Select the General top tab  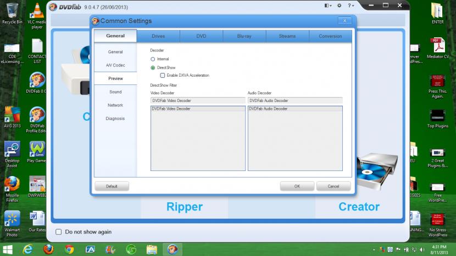115,36
